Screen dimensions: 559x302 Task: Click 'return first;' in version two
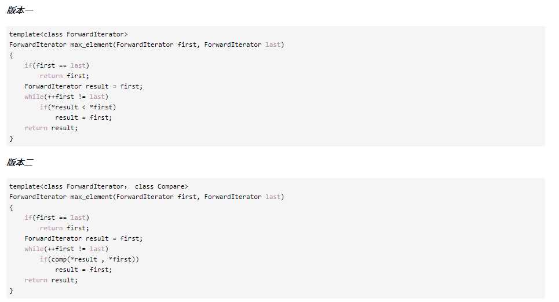click(x=64, y=229)
